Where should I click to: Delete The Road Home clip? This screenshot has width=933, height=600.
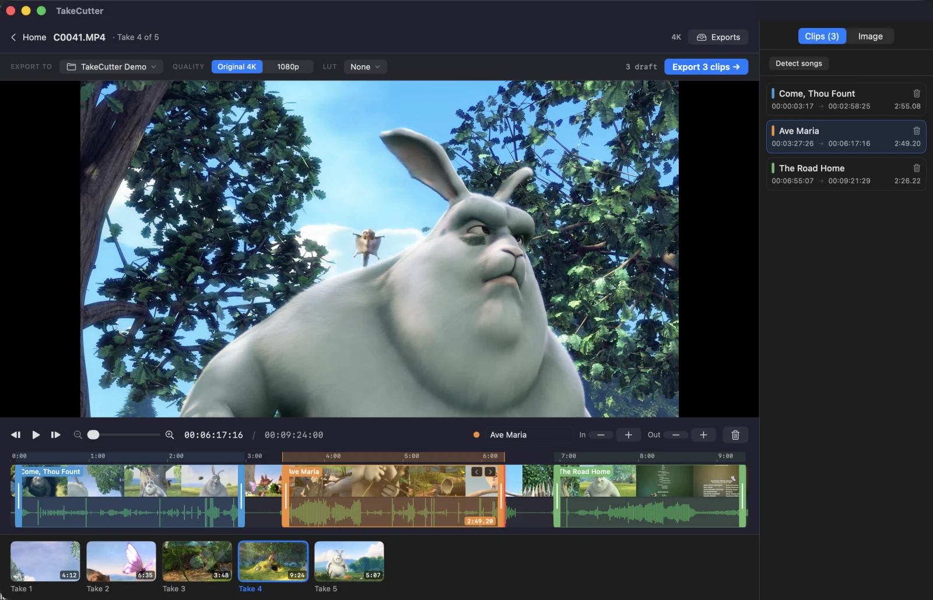(916, 168)
